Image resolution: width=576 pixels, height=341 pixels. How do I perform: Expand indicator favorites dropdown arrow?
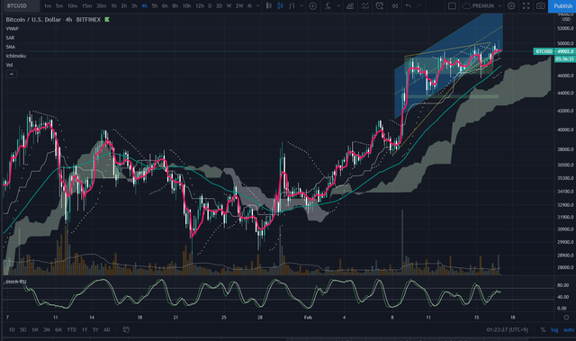[x=338, y=6]
